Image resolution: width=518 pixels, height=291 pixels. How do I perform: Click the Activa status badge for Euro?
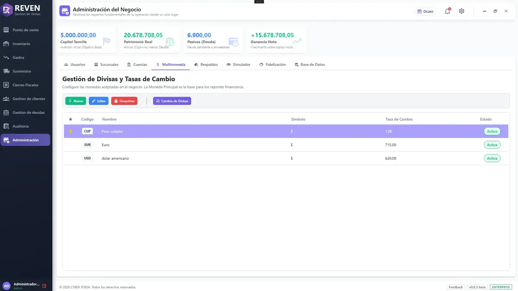click(492, 145)
